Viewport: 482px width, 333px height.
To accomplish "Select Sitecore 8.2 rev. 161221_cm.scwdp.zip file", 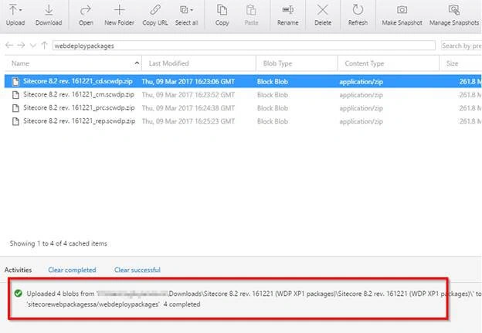I will pos(79,95).
